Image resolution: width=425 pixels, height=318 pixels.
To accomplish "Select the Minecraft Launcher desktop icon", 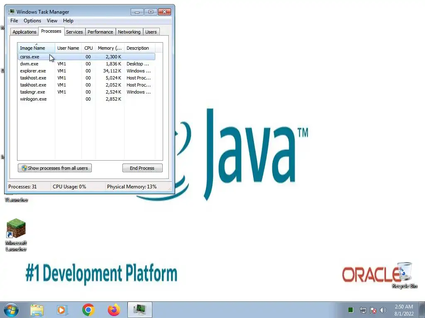I will click(x=16, y=235).
